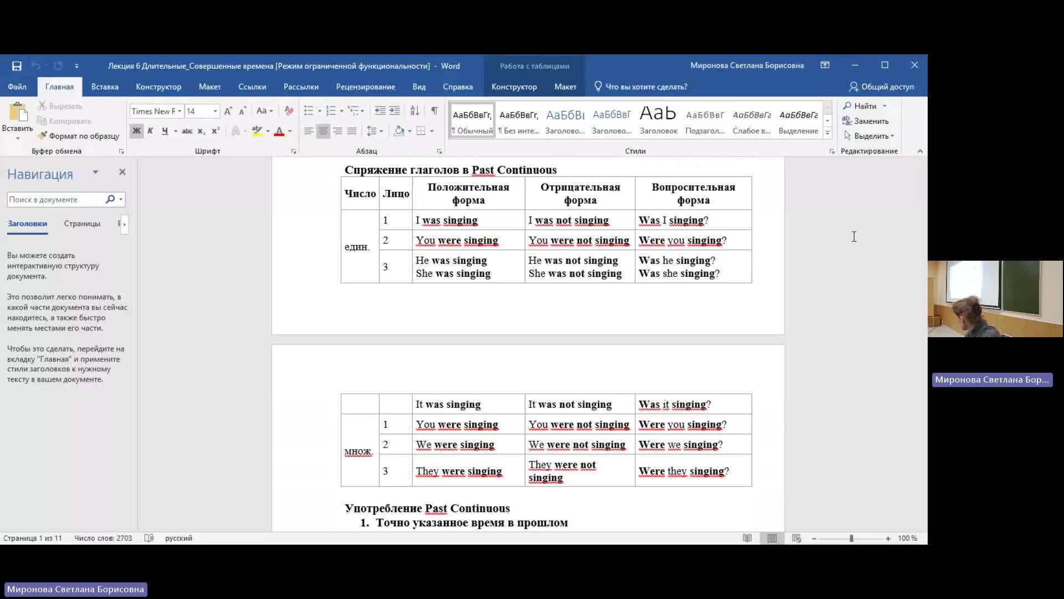The height and width of the screenshot is (599, 1064).
Task: Open the table tools Макет tab
Action: pos(565,87)
